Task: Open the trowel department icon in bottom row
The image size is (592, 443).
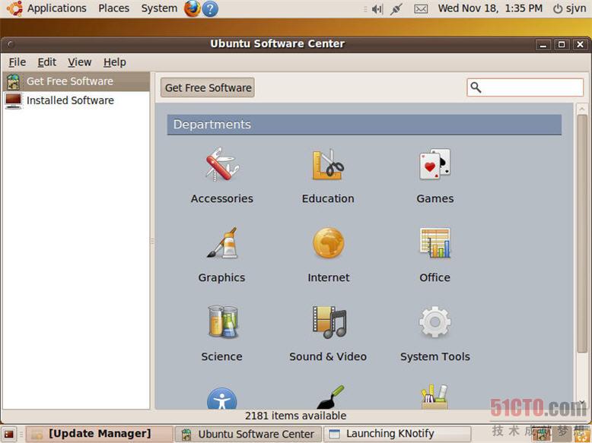Action: tap(330, 397)
